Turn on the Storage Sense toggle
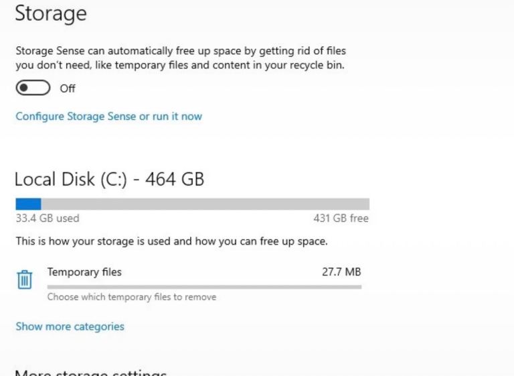Image resolution: width=514 pixels, height=376 pixels. point(33,88)
